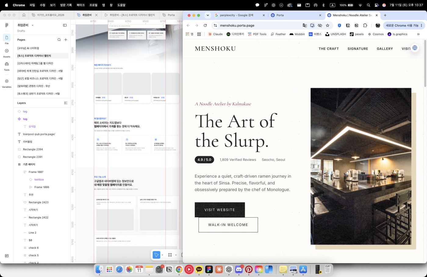Open Finder from the Dock
The width and height of the screenshot is (427, 277).
click(99, 269)
